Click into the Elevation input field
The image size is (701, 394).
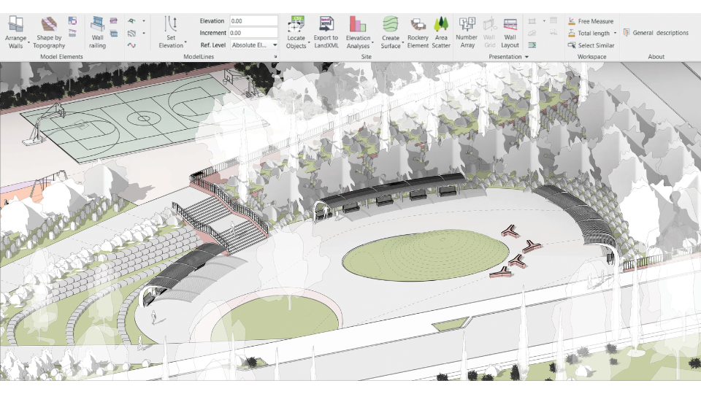click(x=253, y=21)
